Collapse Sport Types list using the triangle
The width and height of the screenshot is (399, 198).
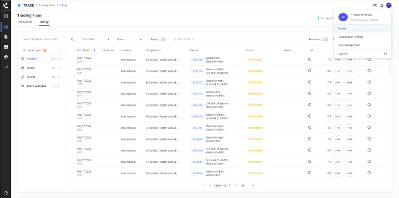pos(24,50)
